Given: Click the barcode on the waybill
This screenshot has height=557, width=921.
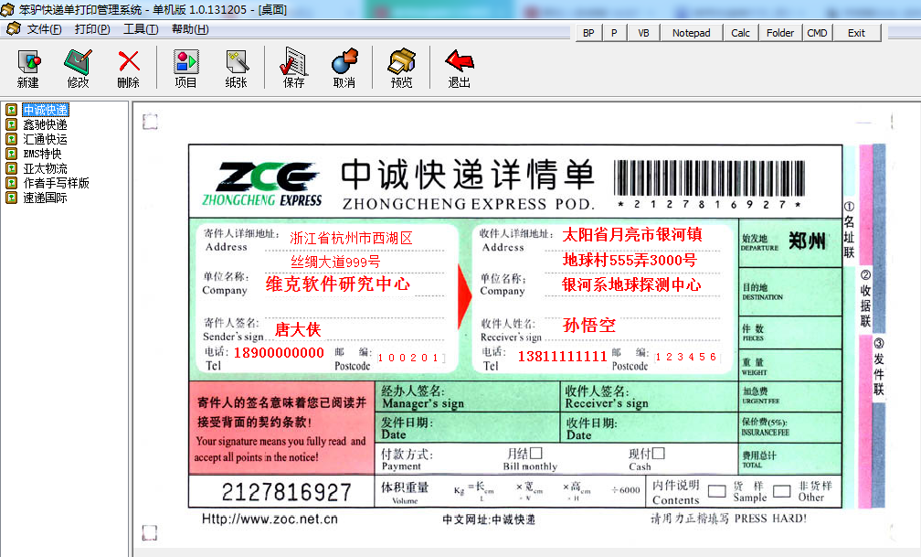Looking at the screenshot, I should pyautogui.click(x=710, y=178).
